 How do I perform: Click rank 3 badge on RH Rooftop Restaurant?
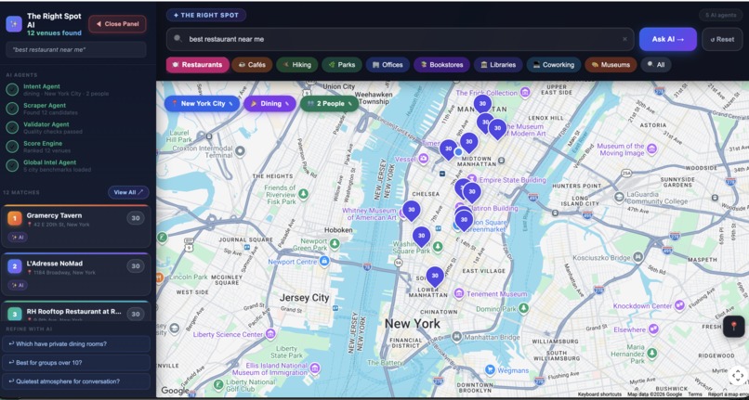[15, 314]
